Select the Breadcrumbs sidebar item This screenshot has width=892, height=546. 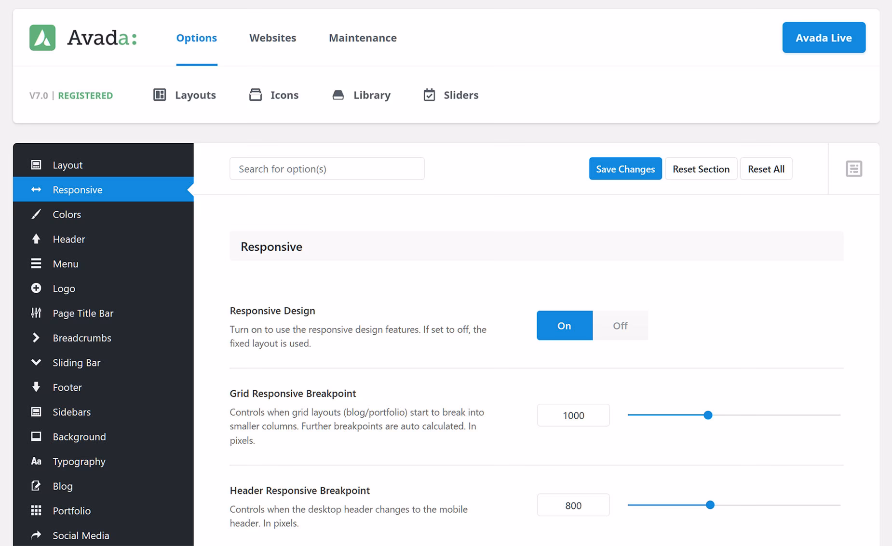pyautogui.click(x=81, y=338)
